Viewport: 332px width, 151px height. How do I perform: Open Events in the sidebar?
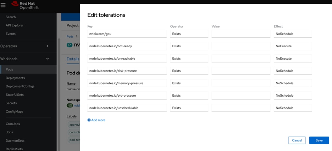tap(11, 34)
